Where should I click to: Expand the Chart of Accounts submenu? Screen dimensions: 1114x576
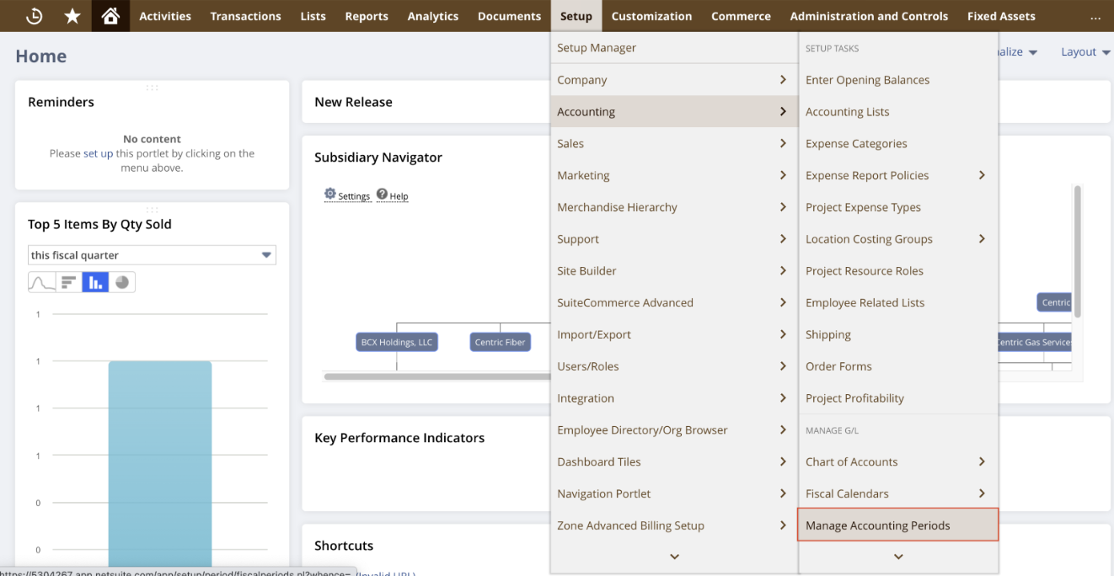point(981,461)
